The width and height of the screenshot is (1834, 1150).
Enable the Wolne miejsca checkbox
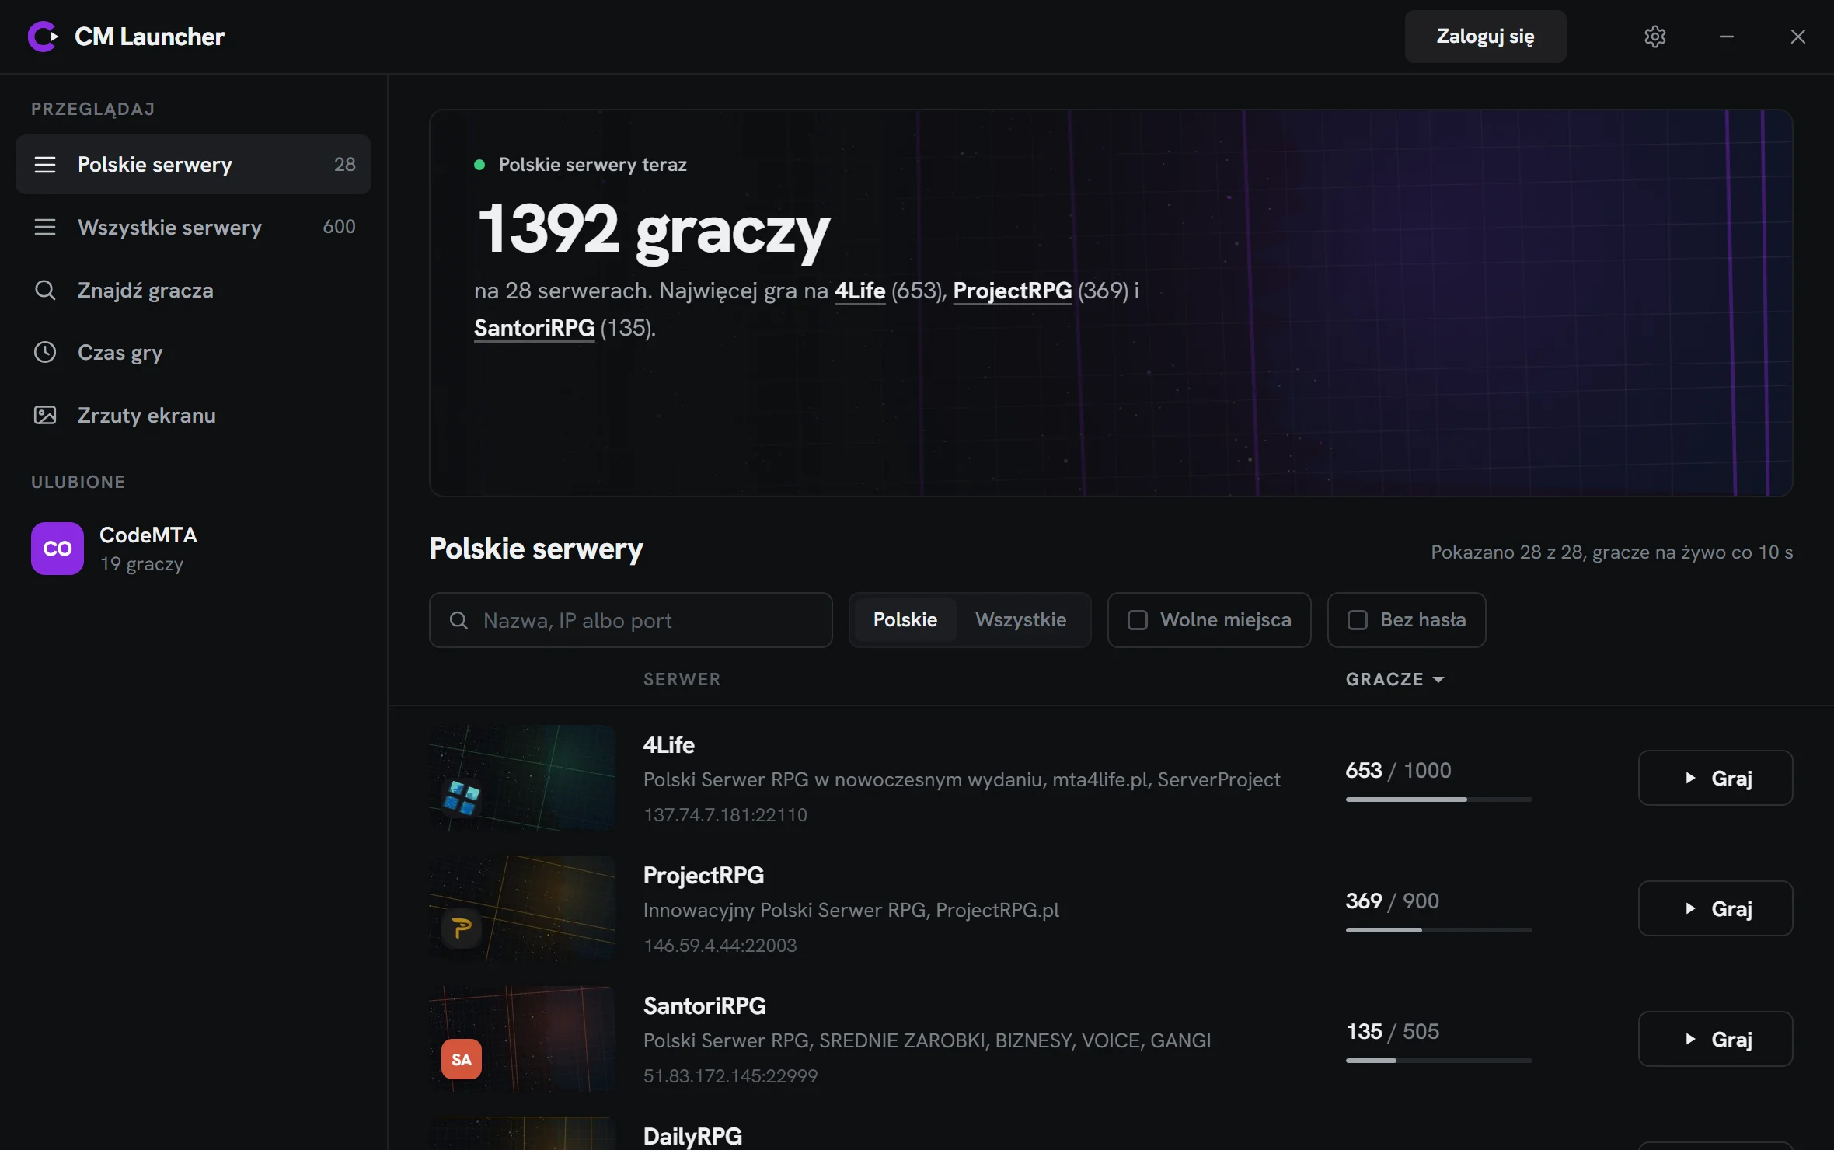1138,620
